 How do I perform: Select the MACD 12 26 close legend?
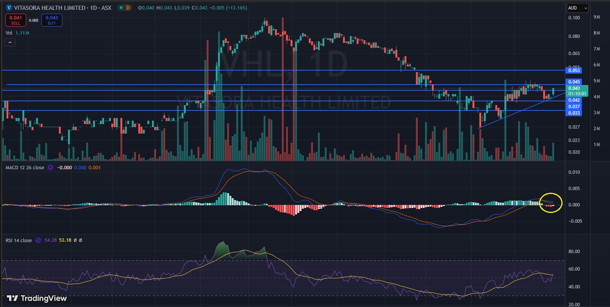25,167
